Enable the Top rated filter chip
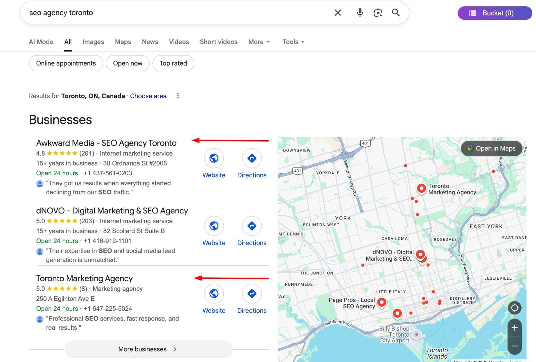Image resolution: width=536 pixels, height=362 pixels. click(x=173, y=63)
